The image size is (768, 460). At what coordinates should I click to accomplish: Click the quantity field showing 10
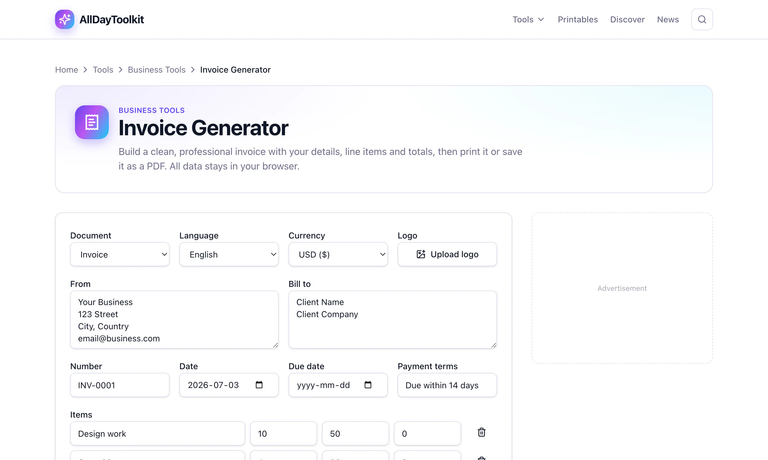[x=283, y=433]
